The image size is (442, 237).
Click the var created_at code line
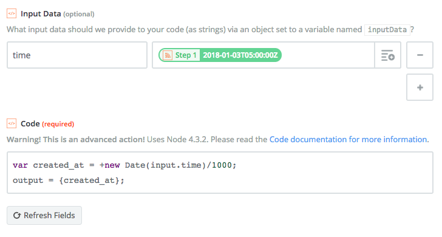(x=124, y=165)
